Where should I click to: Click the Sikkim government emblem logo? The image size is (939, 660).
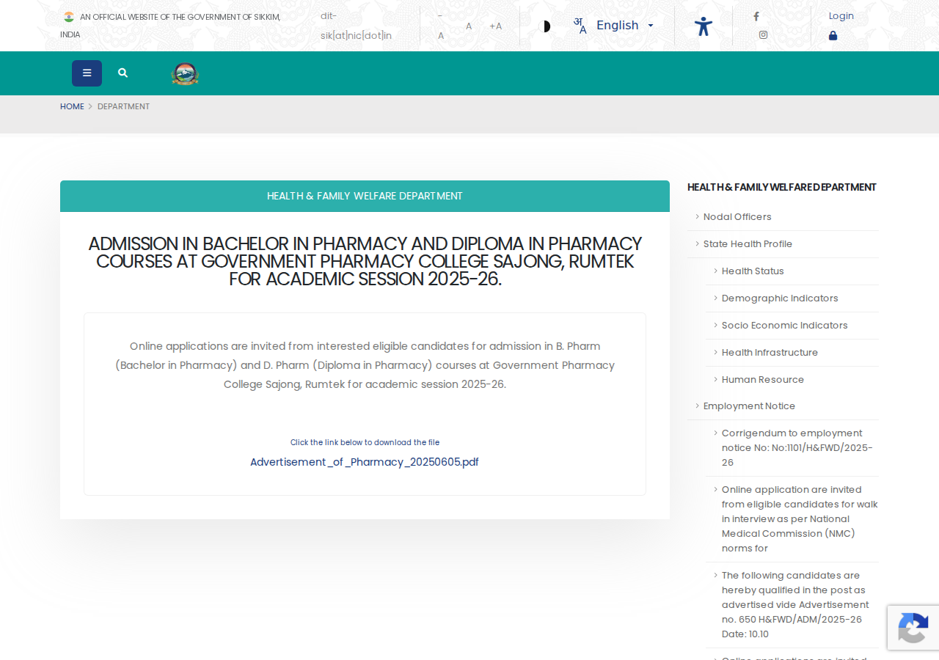tap(185, 73)
